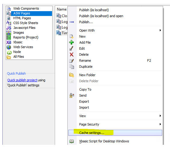Click the Xbasic Script book icon
This screenshot has width=170, height=149.
(72, 141)
